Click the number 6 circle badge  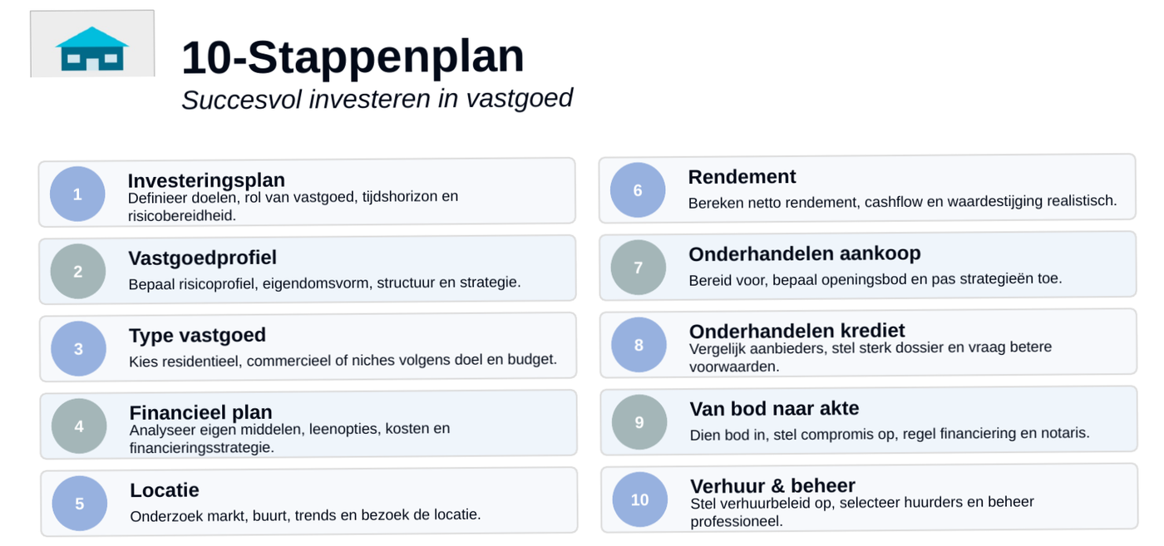tap(638, 190)
